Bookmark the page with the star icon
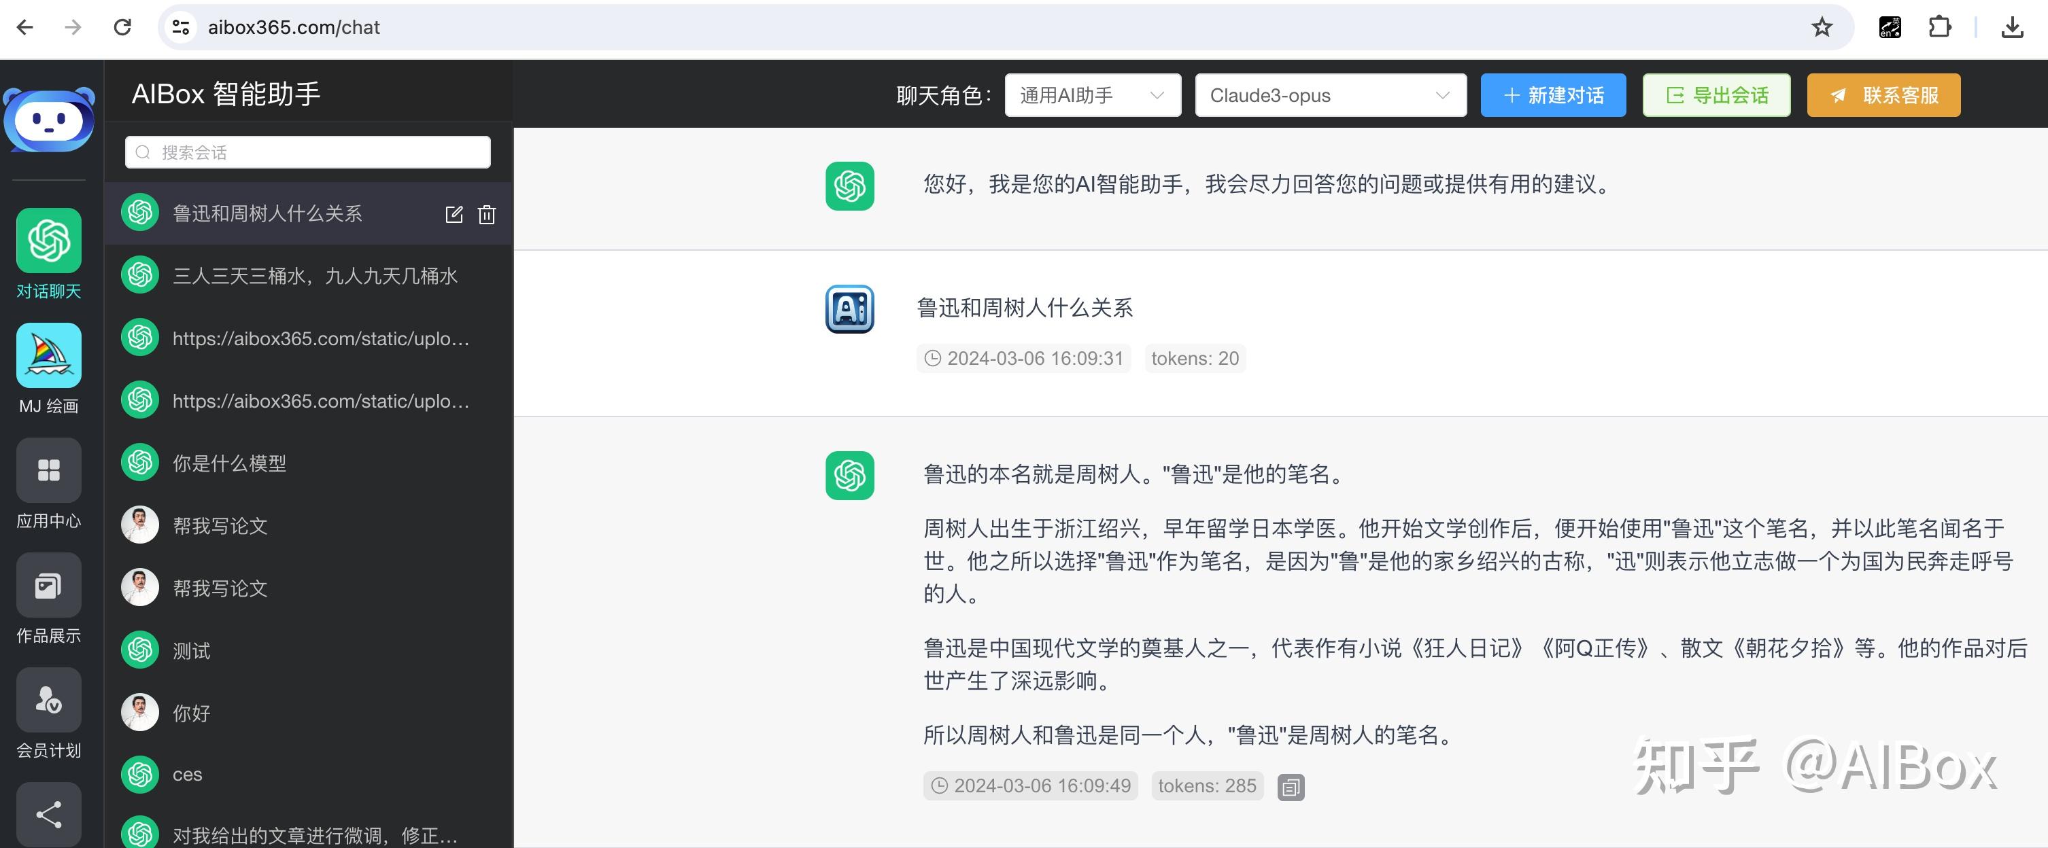 tap(1821, 26)
